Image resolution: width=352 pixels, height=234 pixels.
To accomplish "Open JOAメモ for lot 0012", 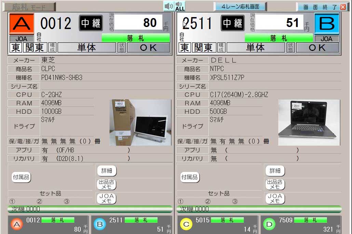I will tap(107, 198).
